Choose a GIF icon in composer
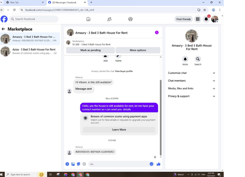Image resolution: width=245 pixels, height=177 pixels. [84, 164]
